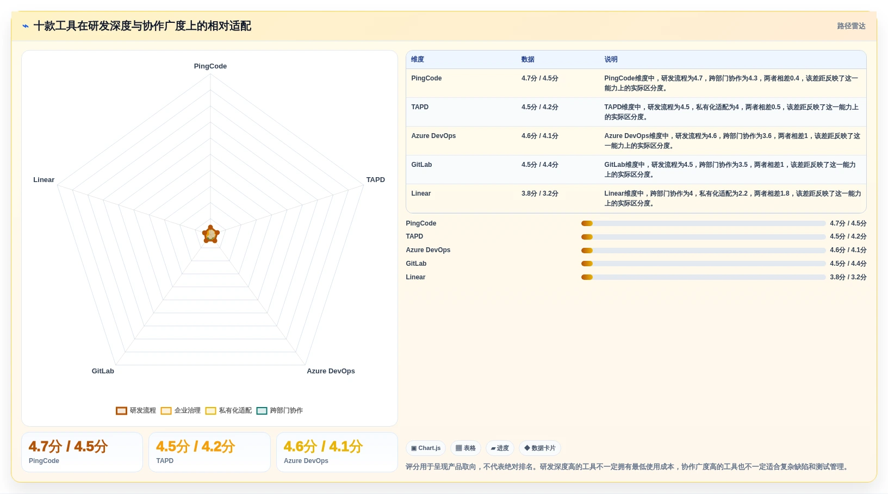This screenshot has height=494, width=888.
Task: Click 说明 column header
Action: (x=611, y=60)
